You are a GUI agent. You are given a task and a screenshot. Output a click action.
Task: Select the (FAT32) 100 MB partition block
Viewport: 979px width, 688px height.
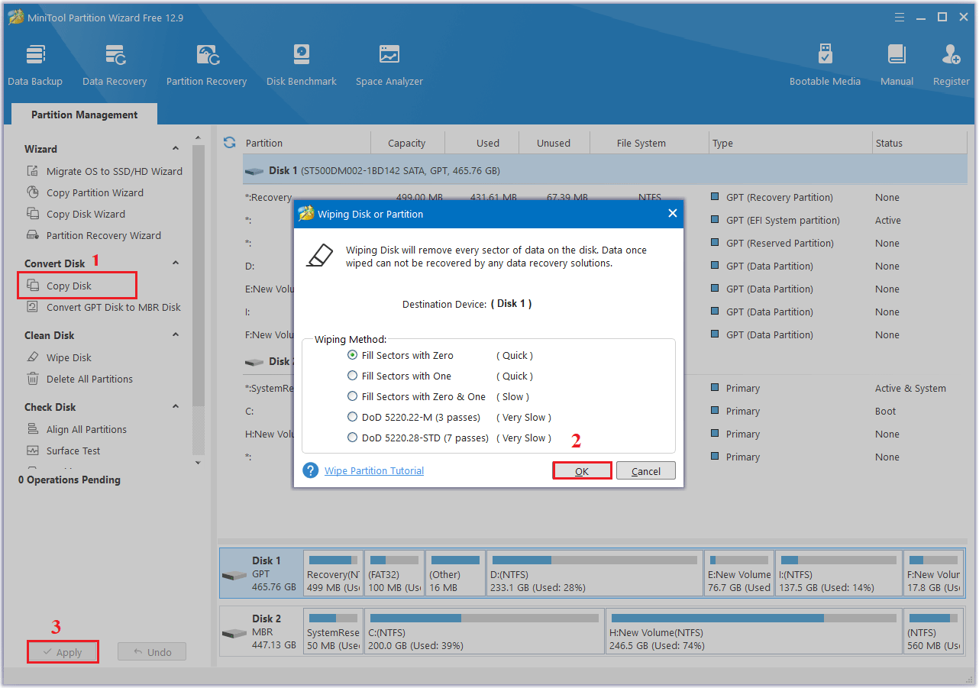pyautogui.click(x=394, y=572)
